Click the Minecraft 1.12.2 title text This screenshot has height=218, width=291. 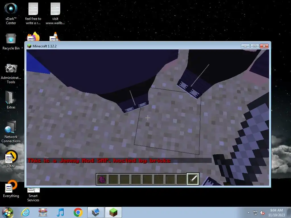tap(45, 46)
